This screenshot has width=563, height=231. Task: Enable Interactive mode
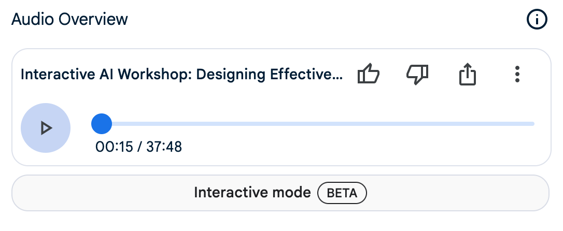pos(280,193)
